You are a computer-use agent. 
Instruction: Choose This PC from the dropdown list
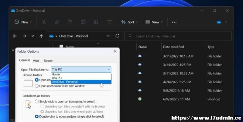81,78
